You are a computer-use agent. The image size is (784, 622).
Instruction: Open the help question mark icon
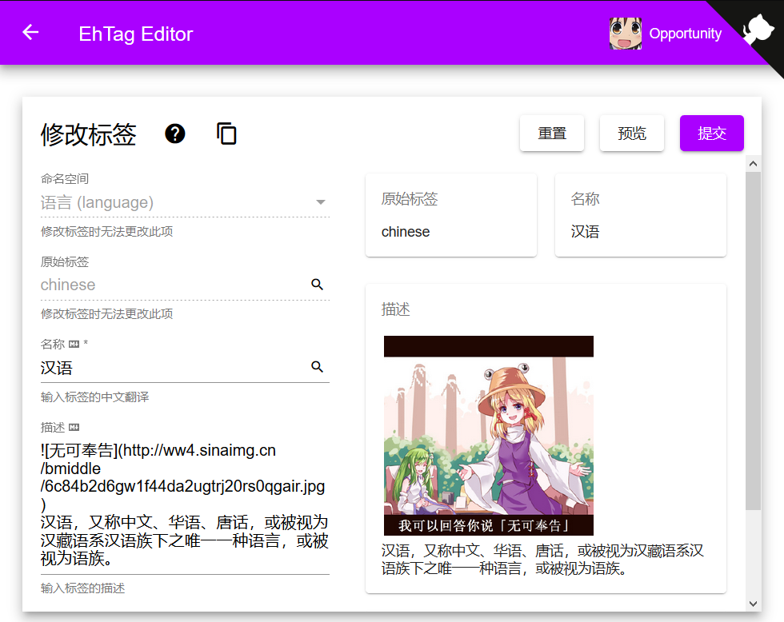tap(175, 134)
